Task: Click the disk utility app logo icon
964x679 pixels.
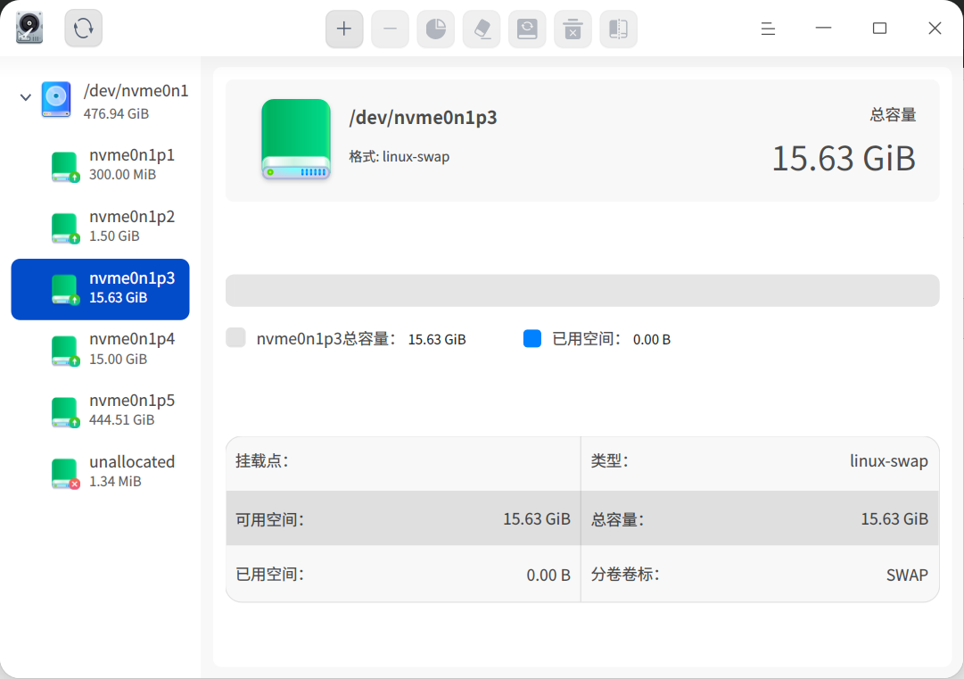Action: 29,29
